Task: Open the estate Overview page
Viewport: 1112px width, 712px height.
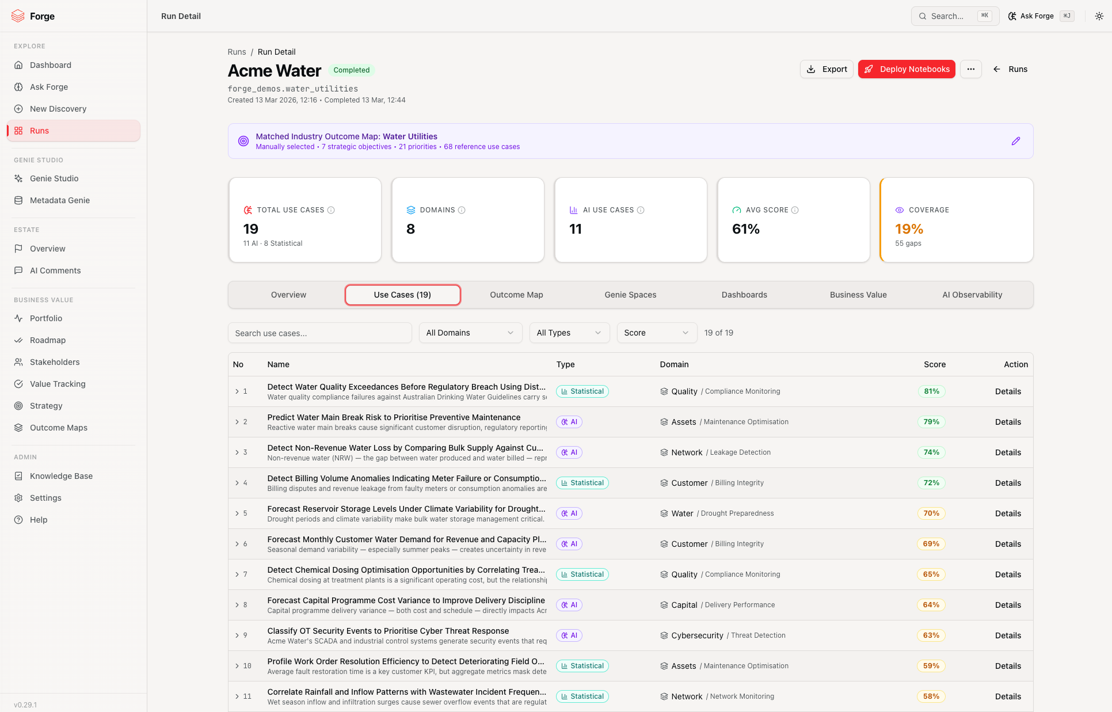Action: (74, 249)
